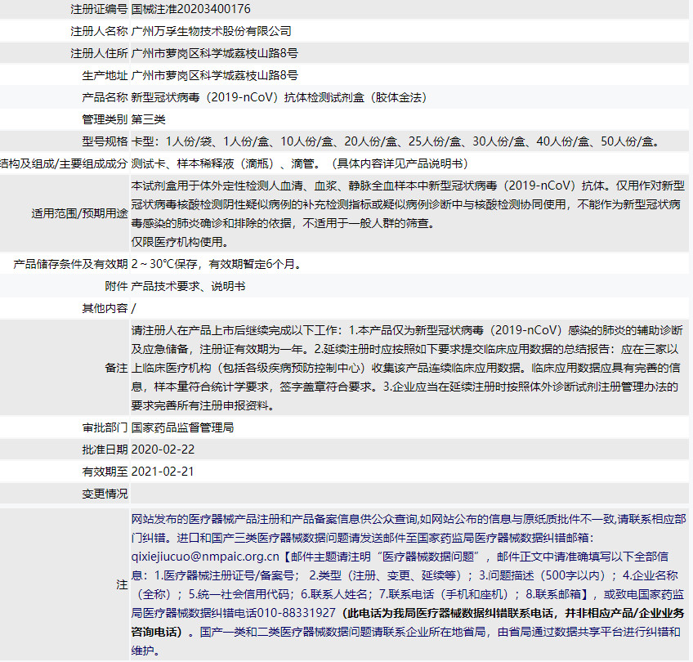The height and width of the screenshot is (662, 693).
Task: Click the 注册人住所 address value
Action: pyautogui.click(x=214, y=53)
